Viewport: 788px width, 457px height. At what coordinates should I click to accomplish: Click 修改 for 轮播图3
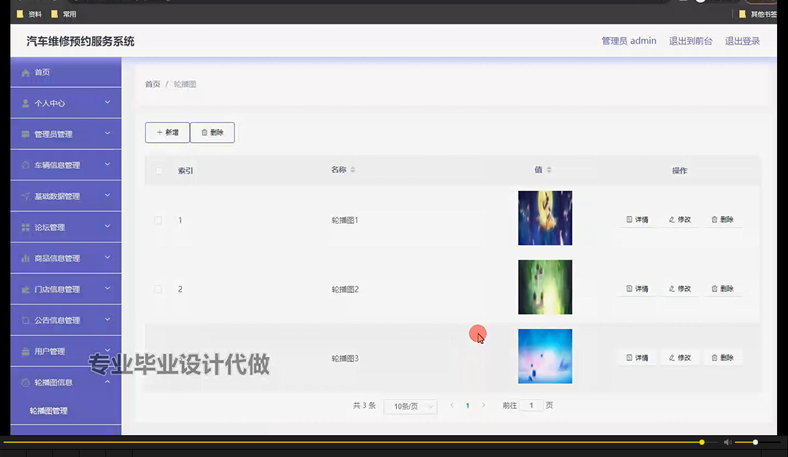680,358
